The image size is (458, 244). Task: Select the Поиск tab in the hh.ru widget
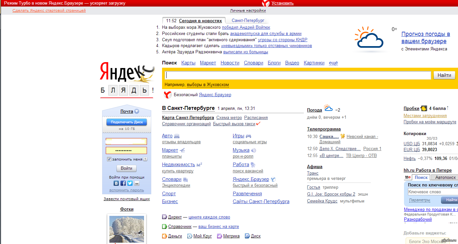[421, 177]
